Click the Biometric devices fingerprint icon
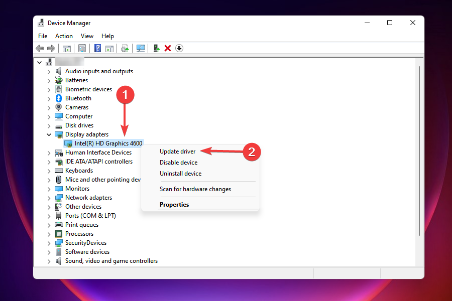The height and width of the screenshot is (301, 452). pyautogui.click(x=59, y=89)
